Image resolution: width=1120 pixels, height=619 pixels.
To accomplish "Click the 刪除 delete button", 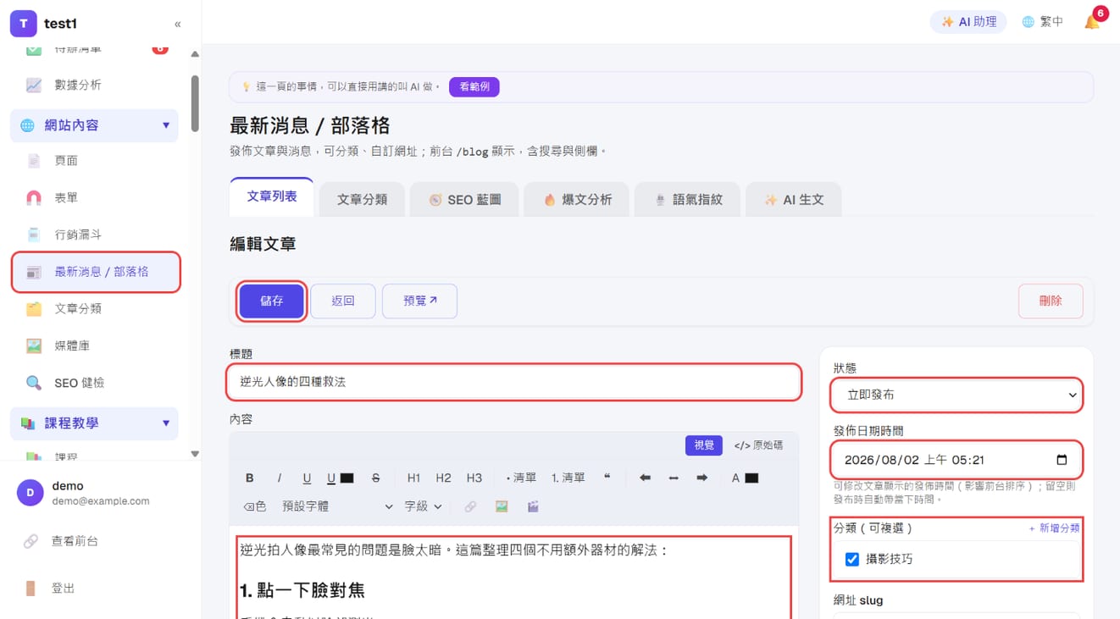I will (x=1051, y=301).
